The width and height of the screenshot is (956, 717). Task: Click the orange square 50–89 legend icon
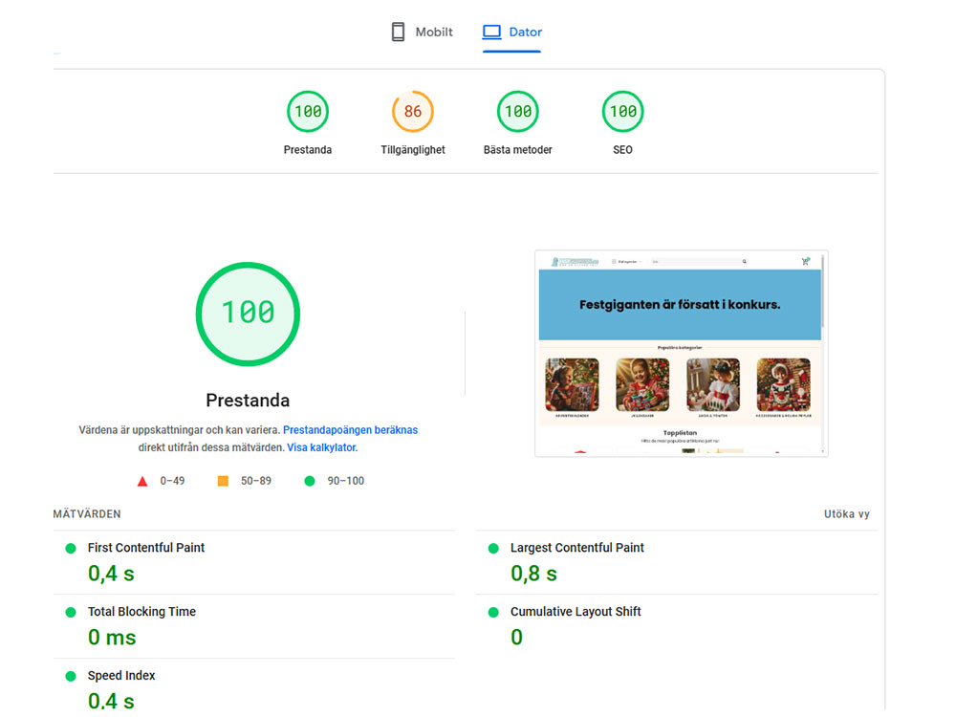(x=223, y=481)
